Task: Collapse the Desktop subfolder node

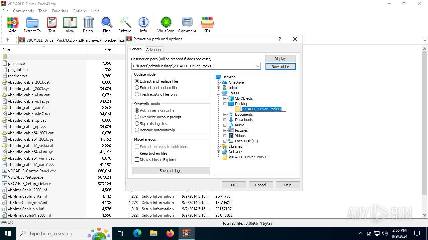Action: [x=225, y=104]
